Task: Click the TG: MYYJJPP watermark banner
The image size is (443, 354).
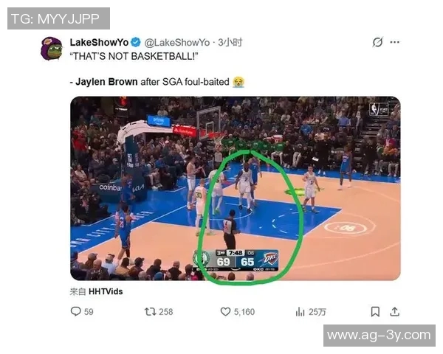Action: tap(58, 18)
